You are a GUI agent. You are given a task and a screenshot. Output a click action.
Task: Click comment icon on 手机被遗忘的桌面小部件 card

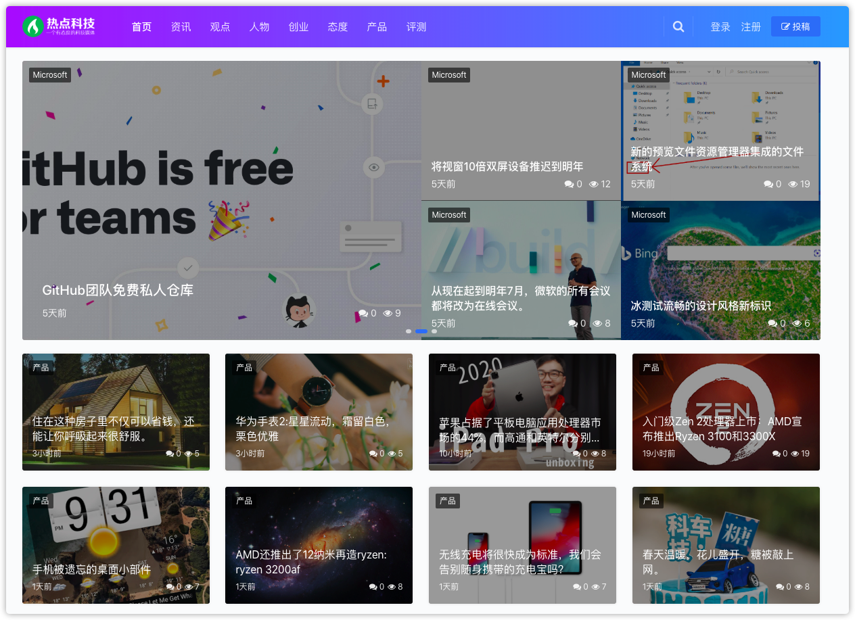(170, 587)
